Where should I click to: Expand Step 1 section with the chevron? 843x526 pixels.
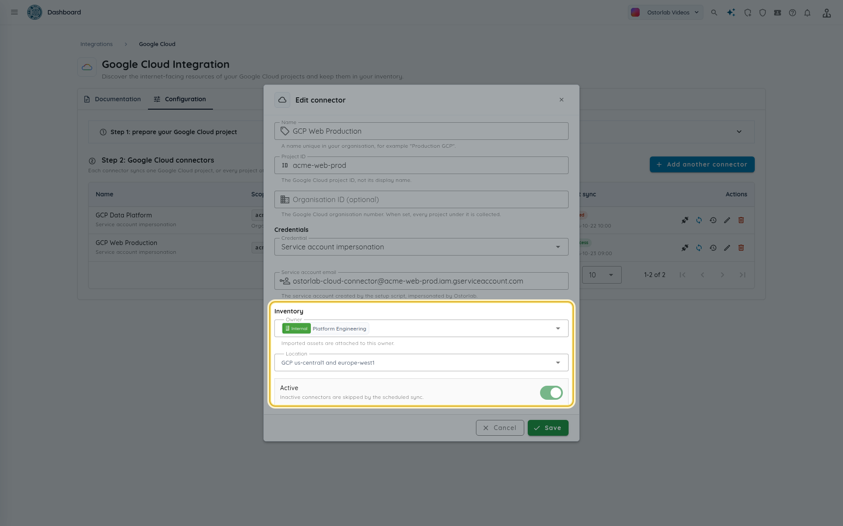pos(739,132)
